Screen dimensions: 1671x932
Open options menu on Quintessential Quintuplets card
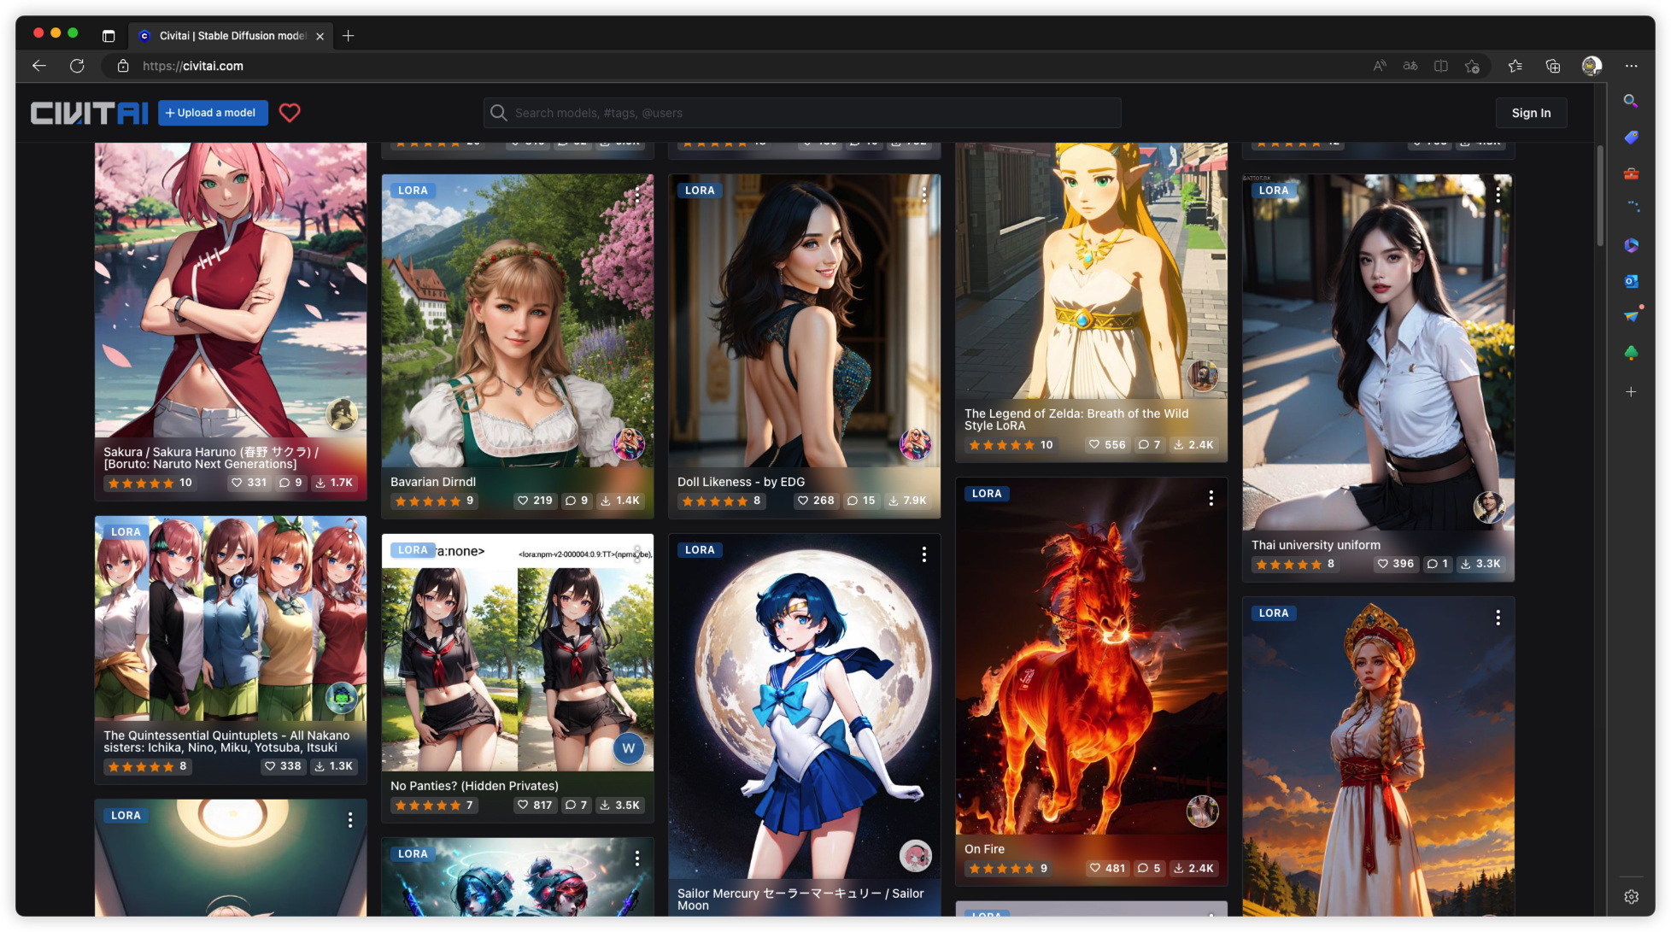click(x=350, y=536)
